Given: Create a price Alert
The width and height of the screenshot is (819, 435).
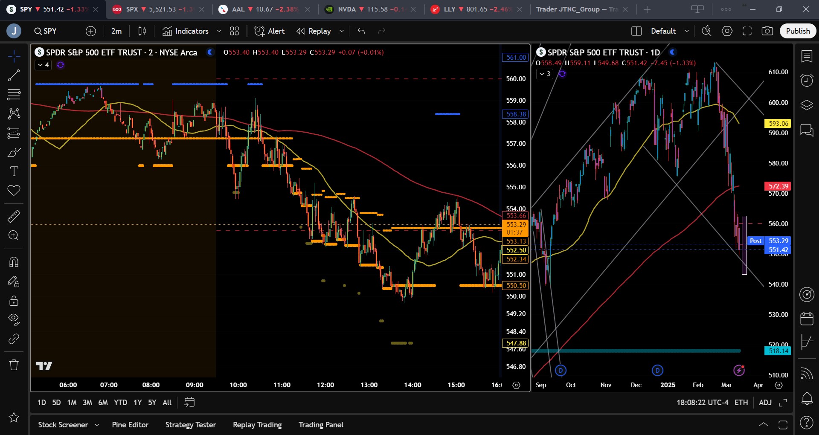Looking at the screenshot, I should point(270,31).
